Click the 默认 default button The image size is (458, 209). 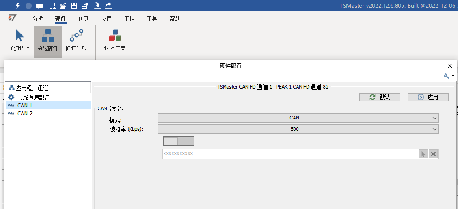click(380, 97)
